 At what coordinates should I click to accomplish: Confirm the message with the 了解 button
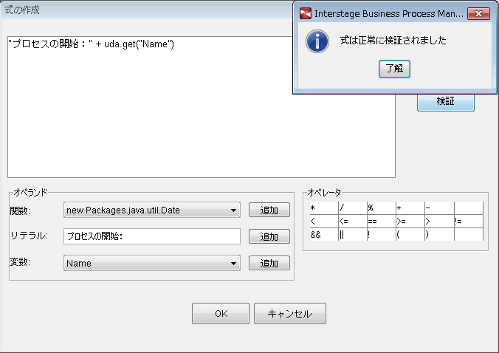pos(394,69)
